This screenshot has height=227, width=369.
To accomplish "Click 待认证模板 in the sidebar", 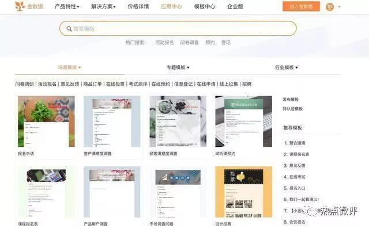I will point(292,109).
